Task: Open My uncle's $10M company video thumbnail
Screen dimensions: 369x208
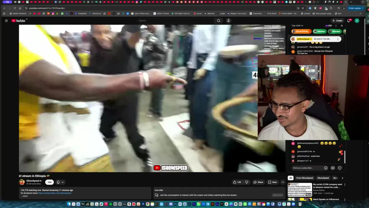Action: [x=300, y=190]
